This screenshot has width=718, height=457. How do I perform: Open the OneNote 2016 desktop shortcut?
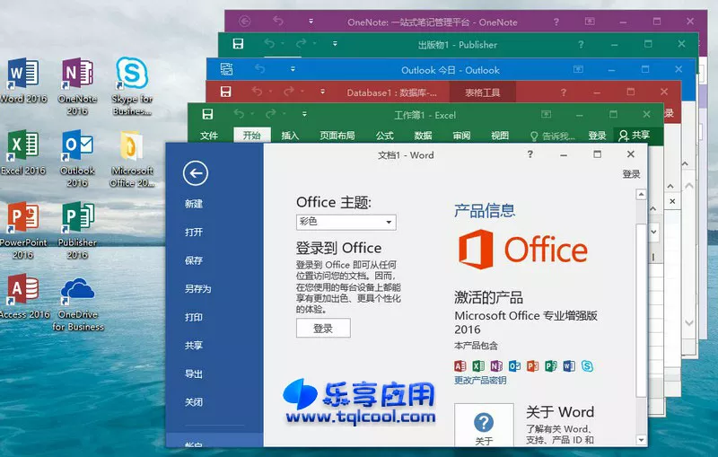77,86
